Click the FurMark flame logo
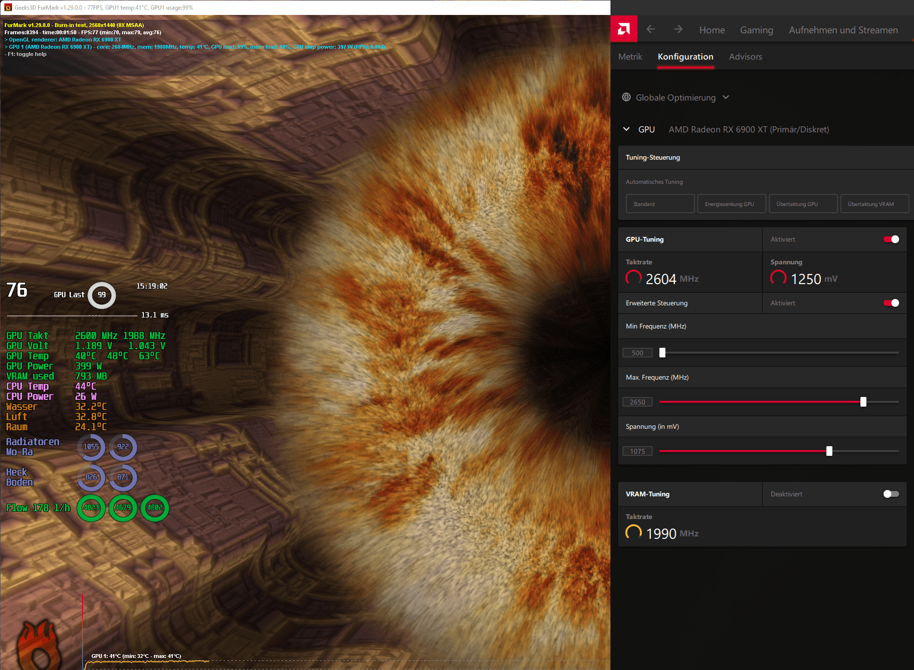The height and width of the screenshot is (670, 914). [40, 645]
